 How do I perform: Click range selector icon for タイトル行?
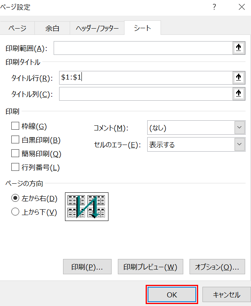(x=238, y=78)
